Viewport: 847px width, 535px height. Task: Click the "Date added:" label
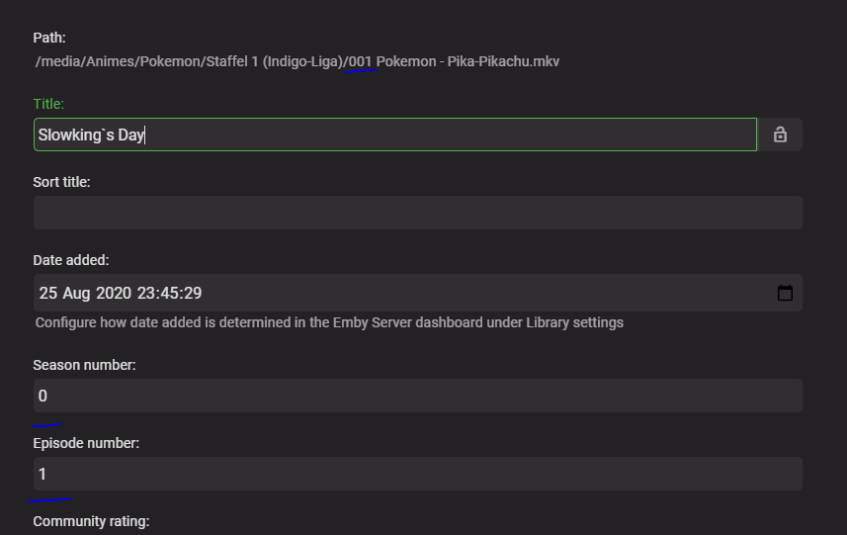click(71, 260)
